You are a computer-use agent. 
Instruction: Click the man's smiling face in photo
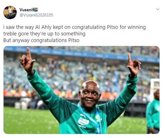click(90, 94)
